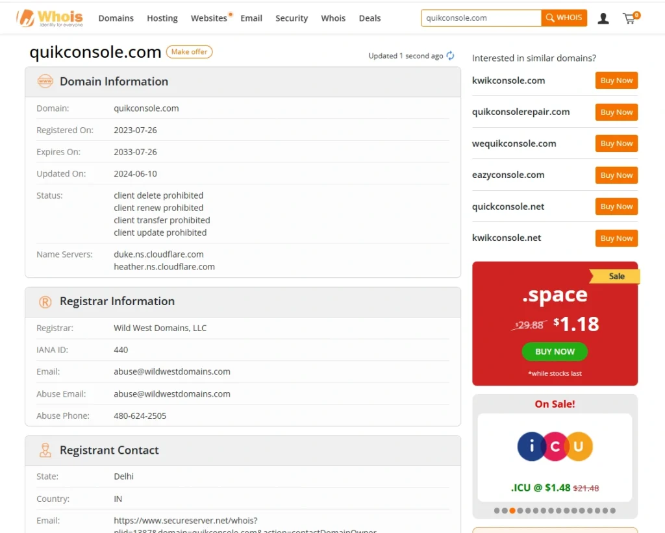This screenshot has height=533, width=665.
Task: Click the refresh icon next to Updated
Action: coord(451,56)
